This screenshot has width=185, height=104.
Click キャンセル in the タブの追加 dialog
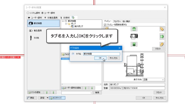[x=114, y=58]
